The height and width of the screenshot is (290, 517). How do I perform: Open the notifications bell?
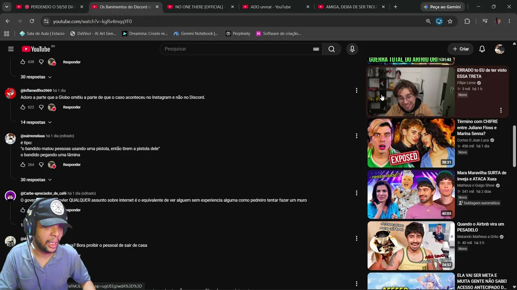pos(482,49)
